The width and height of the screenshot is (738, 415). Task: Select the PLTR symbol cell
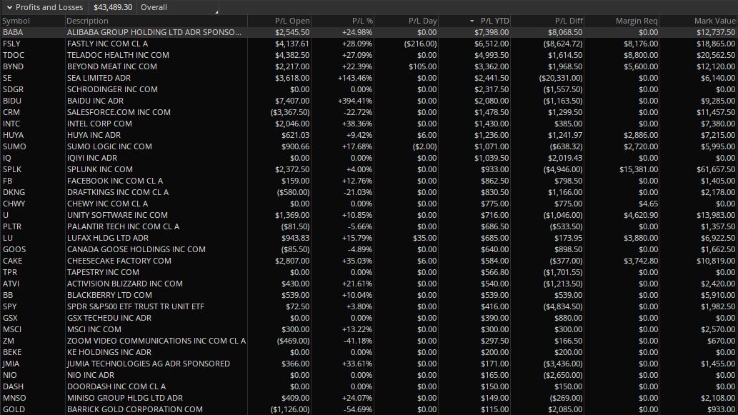click(x=12, y=227)
